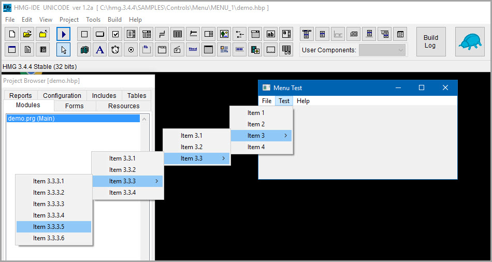Select demo.prg (Main) module
Viewport: 492px width, 262px height.
[73, 119]
